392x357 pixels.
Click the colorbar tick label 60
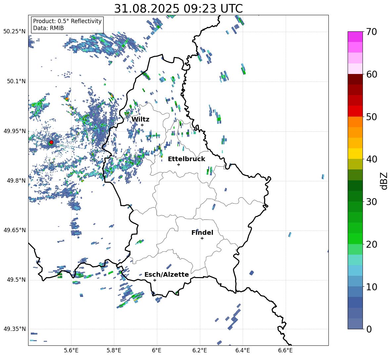[x=371, y=74]
